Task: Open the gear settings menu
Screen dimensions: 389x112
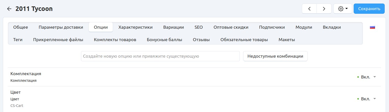Action: pos(343,9)
